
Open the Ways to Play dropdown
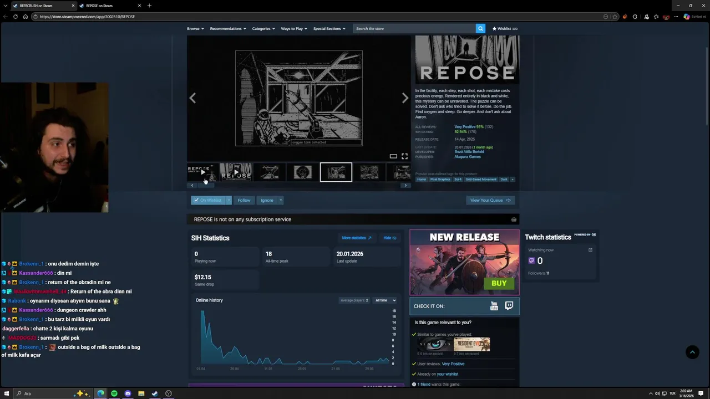click(294, 28)
